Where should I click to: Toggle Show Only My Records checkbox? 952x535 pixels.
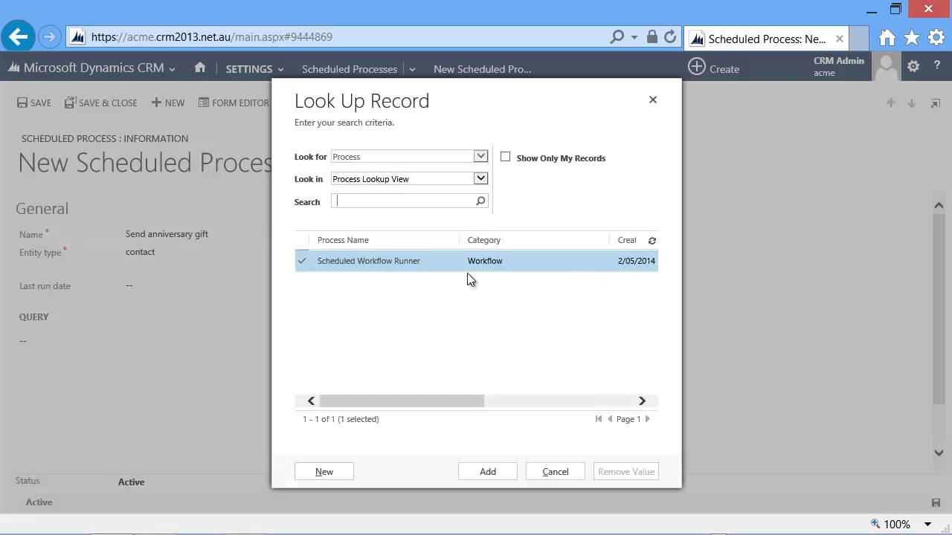point(506,157)
